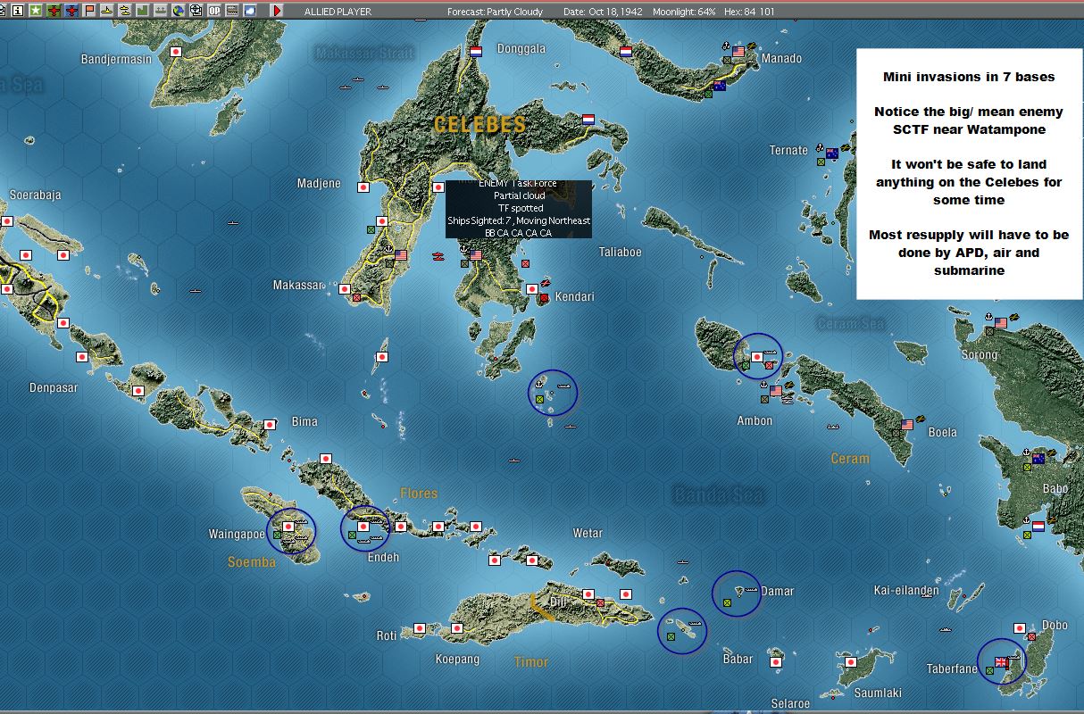Select the red enemy task force near Watampone
The image size is (1084, 714).
[438, 257]
